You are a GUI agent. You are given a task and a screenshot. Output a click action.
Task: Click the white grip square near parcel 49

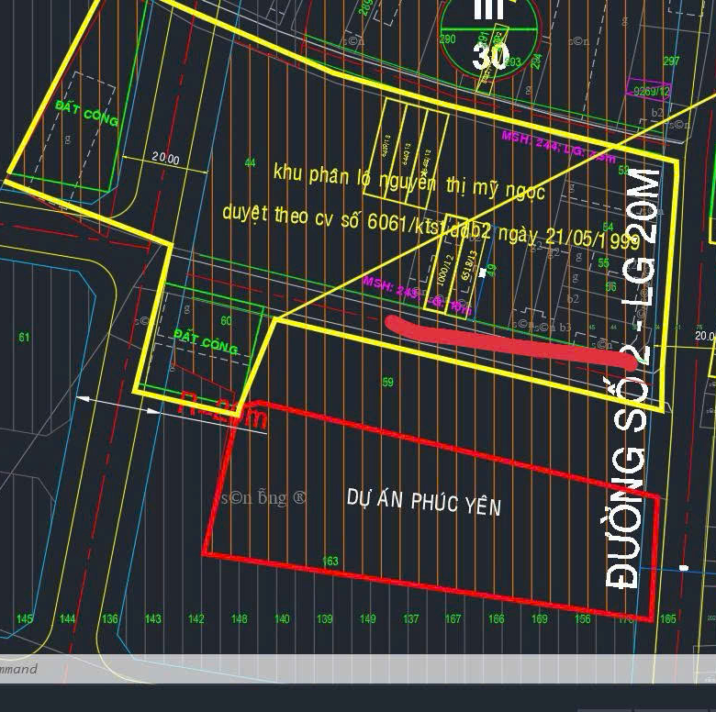tap(483, 273)
